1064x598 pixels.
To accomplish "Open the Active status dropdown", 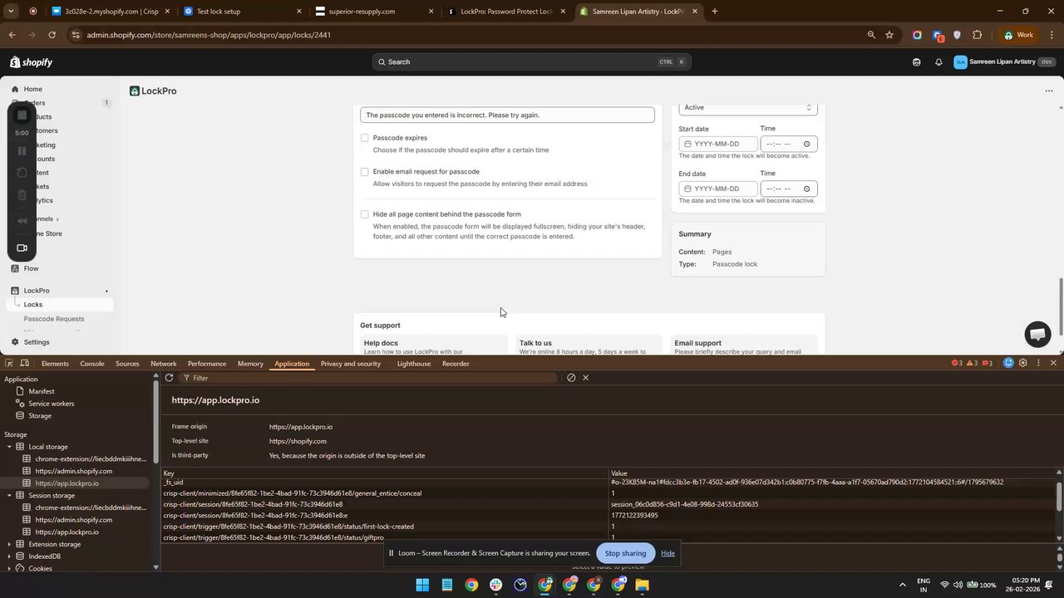I will (x=748, y=108).
